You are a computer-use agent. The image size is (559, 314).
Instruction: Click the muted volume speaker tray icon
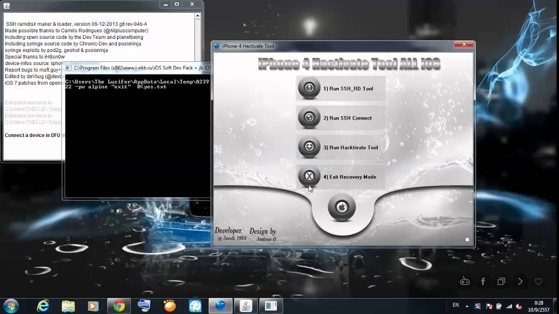click(x=519, y=306)
